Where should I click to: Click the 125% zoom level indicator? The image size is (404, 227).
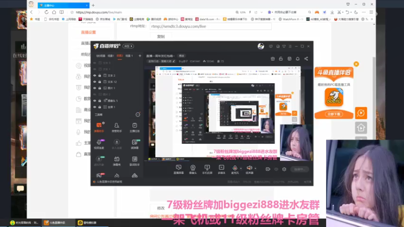(x=241, y=12)
